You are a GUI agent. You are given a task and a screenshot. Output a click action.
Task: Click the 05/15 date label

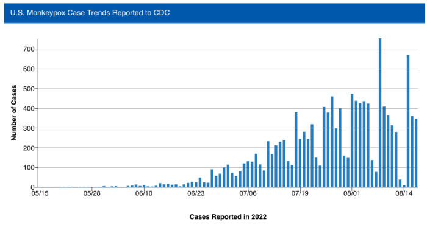(40, 193)
